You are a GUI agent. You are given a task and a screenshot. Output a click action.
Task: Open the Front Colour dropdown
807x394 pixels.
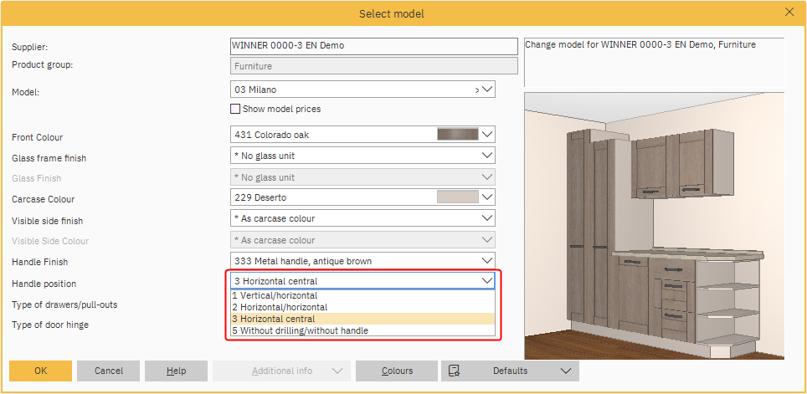click(x=487, y=134)
